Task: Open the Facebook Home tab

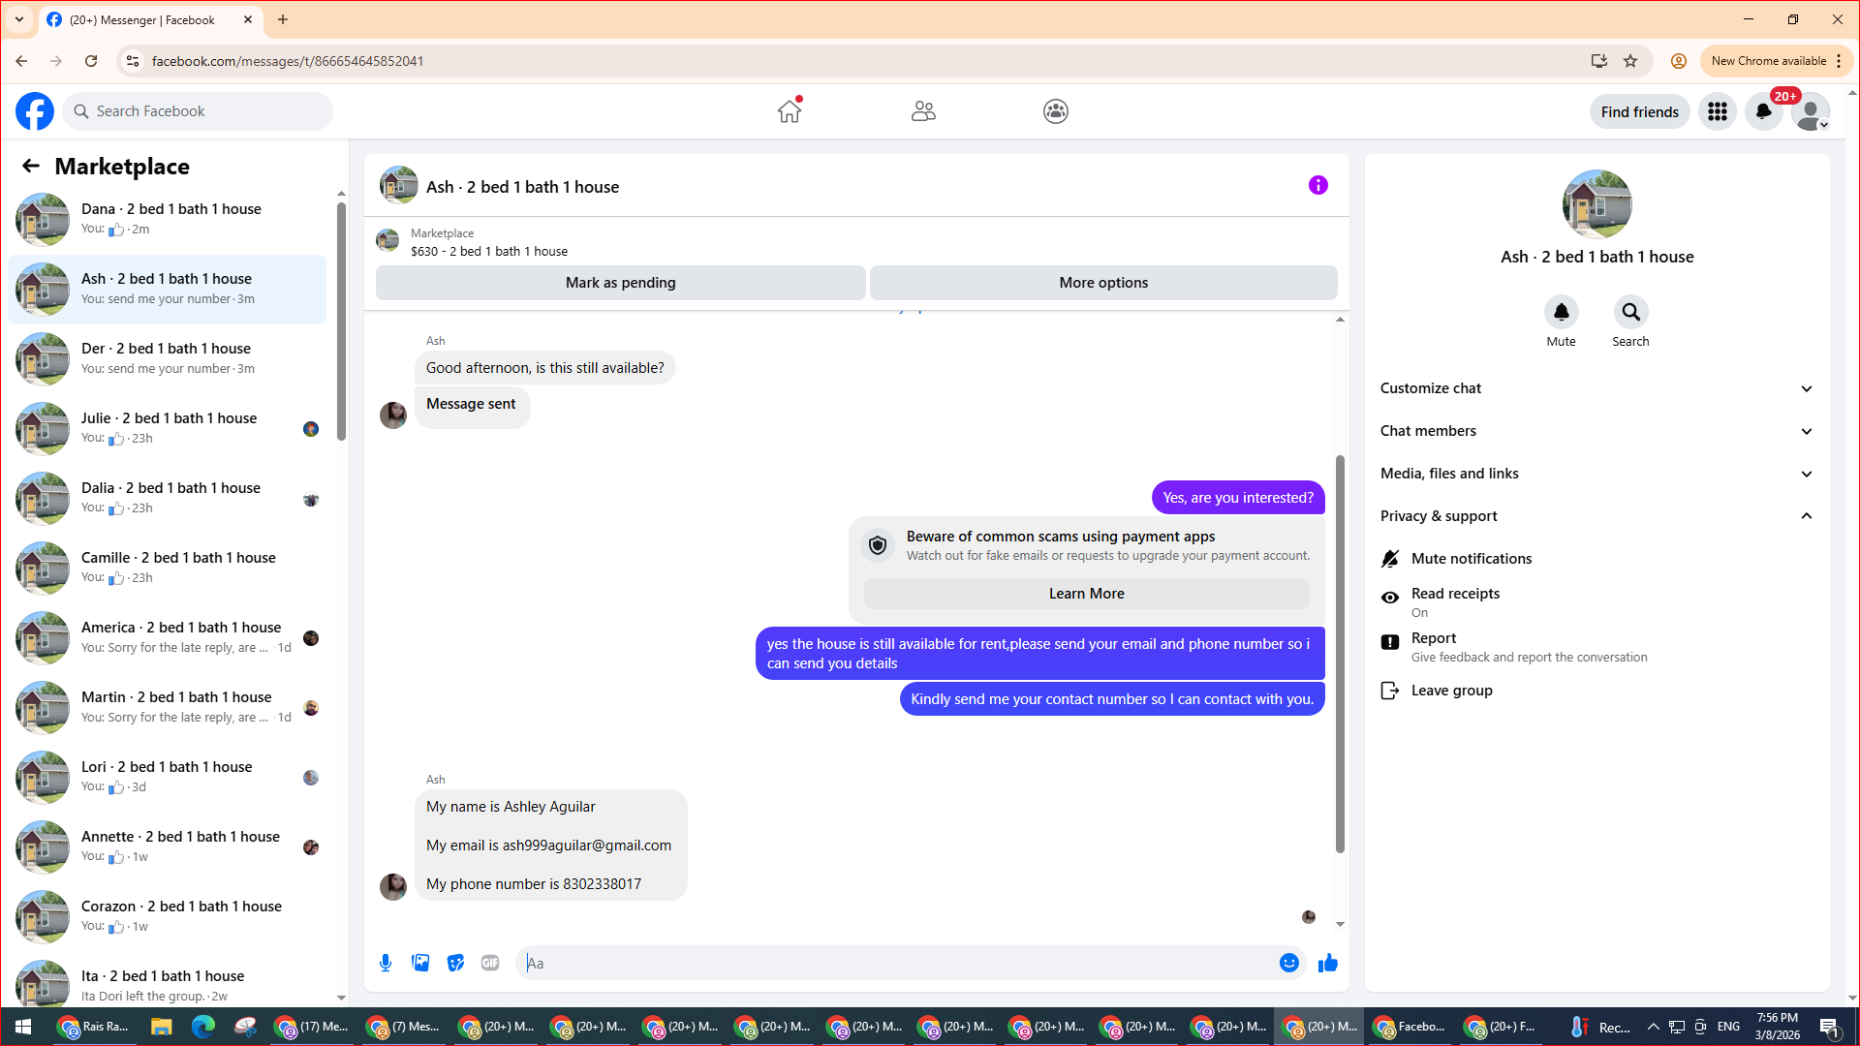Action: pyautogui.click(x=790, y=111)
